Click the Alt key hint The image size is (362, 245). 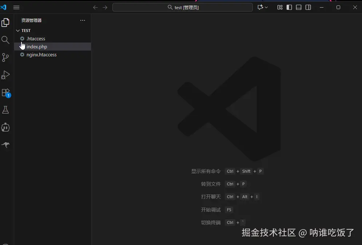[x=245, y=197]
